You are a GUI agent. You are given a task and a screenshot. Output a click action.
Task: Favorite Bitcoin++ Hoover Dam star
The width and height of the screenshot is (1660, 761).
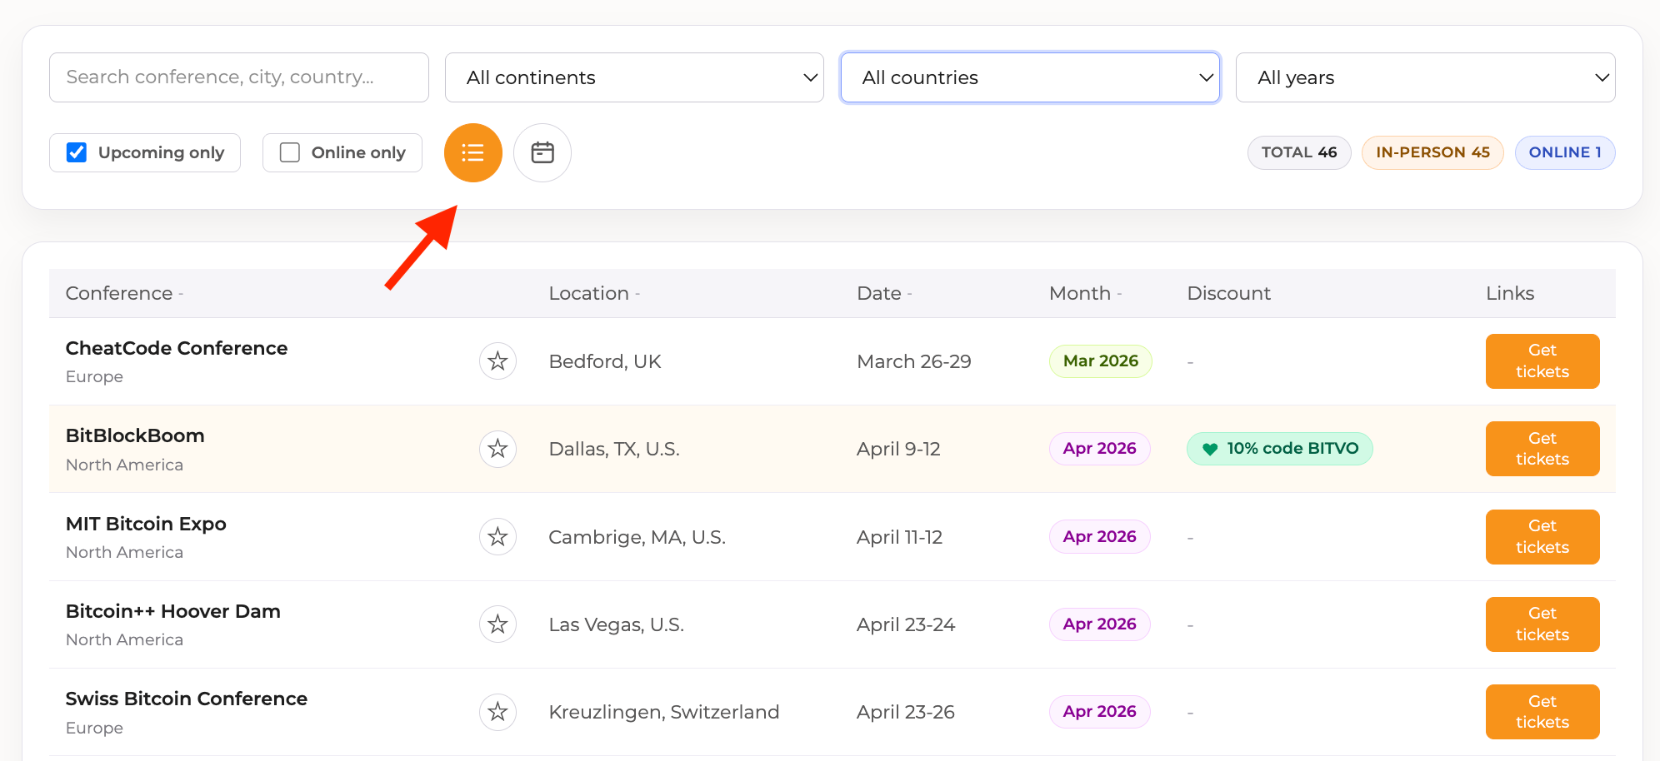click(497, 624)
